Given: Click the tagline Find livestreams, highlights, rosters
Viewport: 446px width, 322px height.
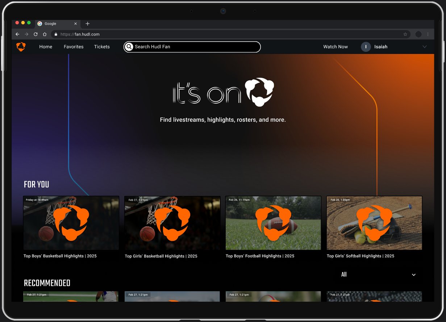Looking at the screenshot, I should pyautogui.click(x=223, y=120).
